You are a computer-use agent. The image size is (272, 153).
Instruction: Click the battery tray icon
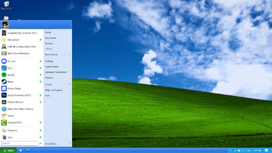pos(239,150)
